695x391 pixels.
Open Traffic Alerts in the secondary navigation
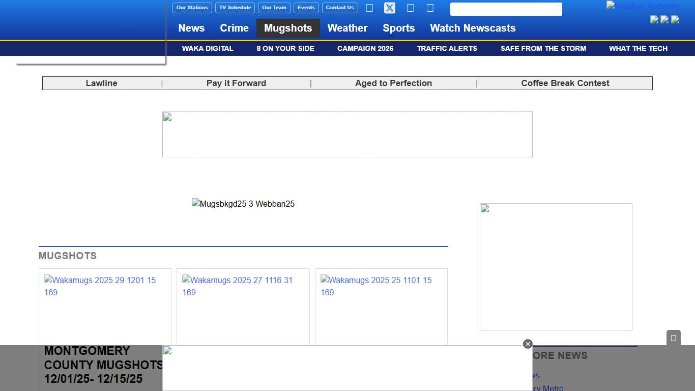(x=447, y=48)
